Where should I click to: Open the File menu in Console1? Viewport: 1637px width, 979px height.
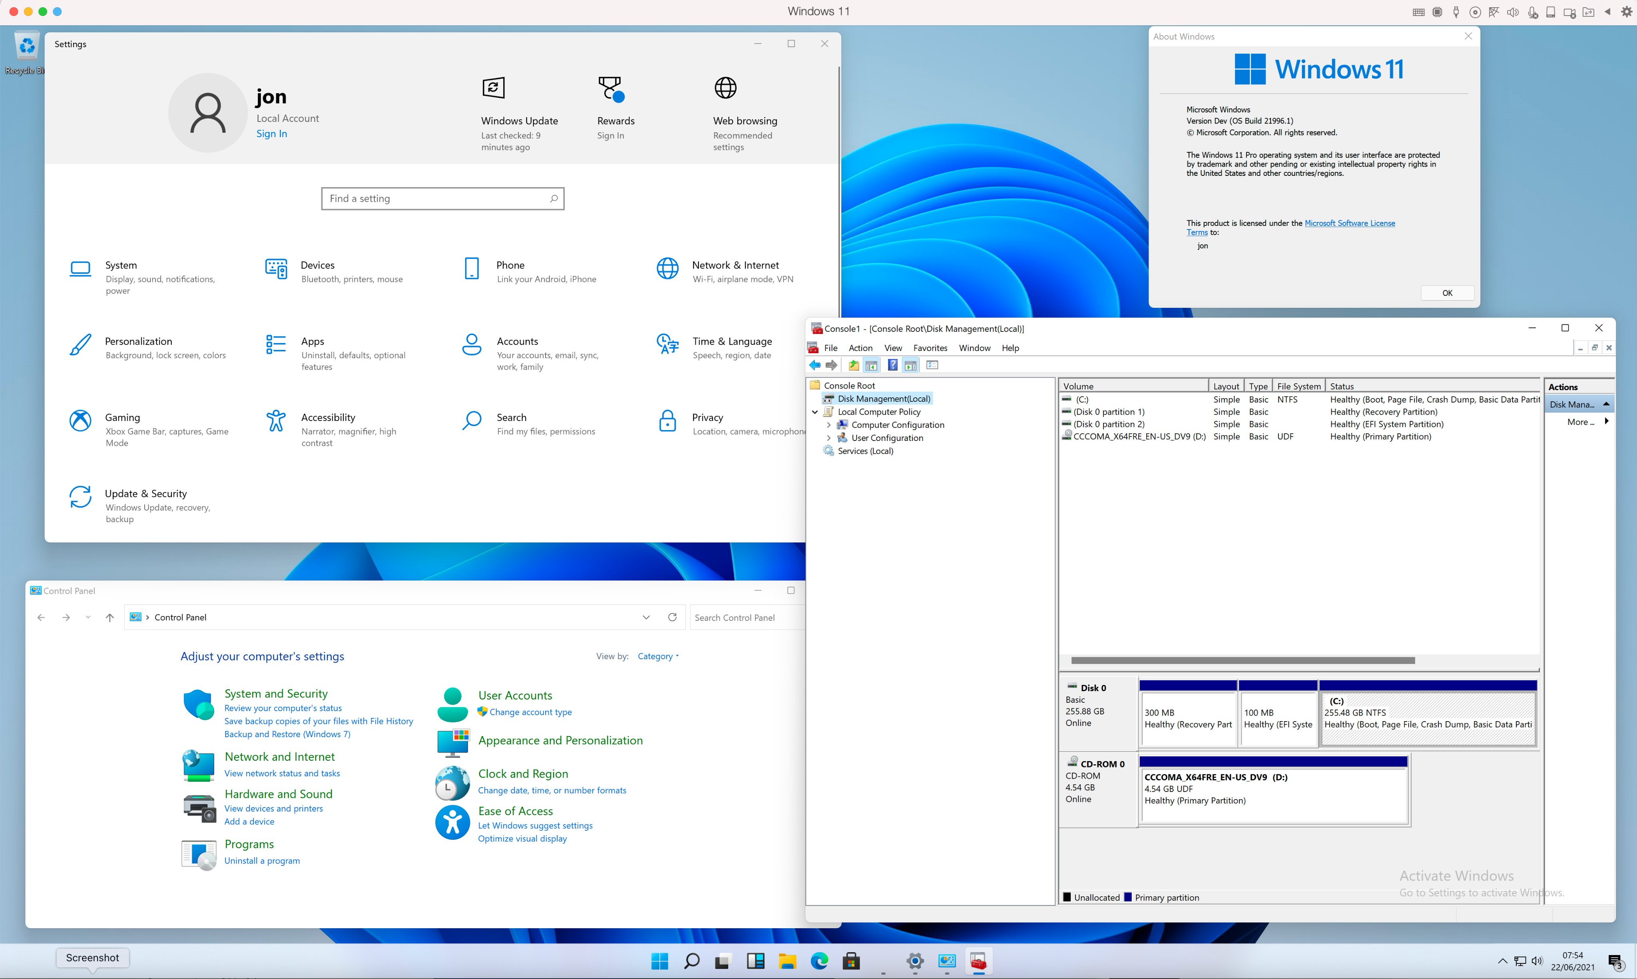point(830,348)
